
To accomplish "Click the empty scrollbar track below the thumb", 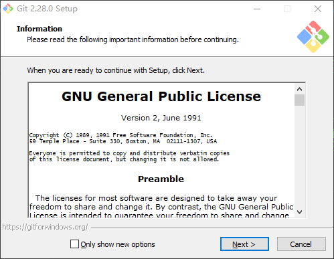I will point(299,156).
